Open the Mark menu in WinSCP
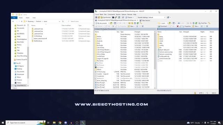The height and width of the screenshot is (125, 223). tap(101, 15)
